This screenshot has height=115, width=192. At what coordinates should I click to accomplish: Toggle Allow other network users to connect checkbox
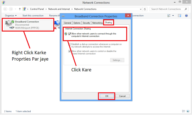coord(70,34)
